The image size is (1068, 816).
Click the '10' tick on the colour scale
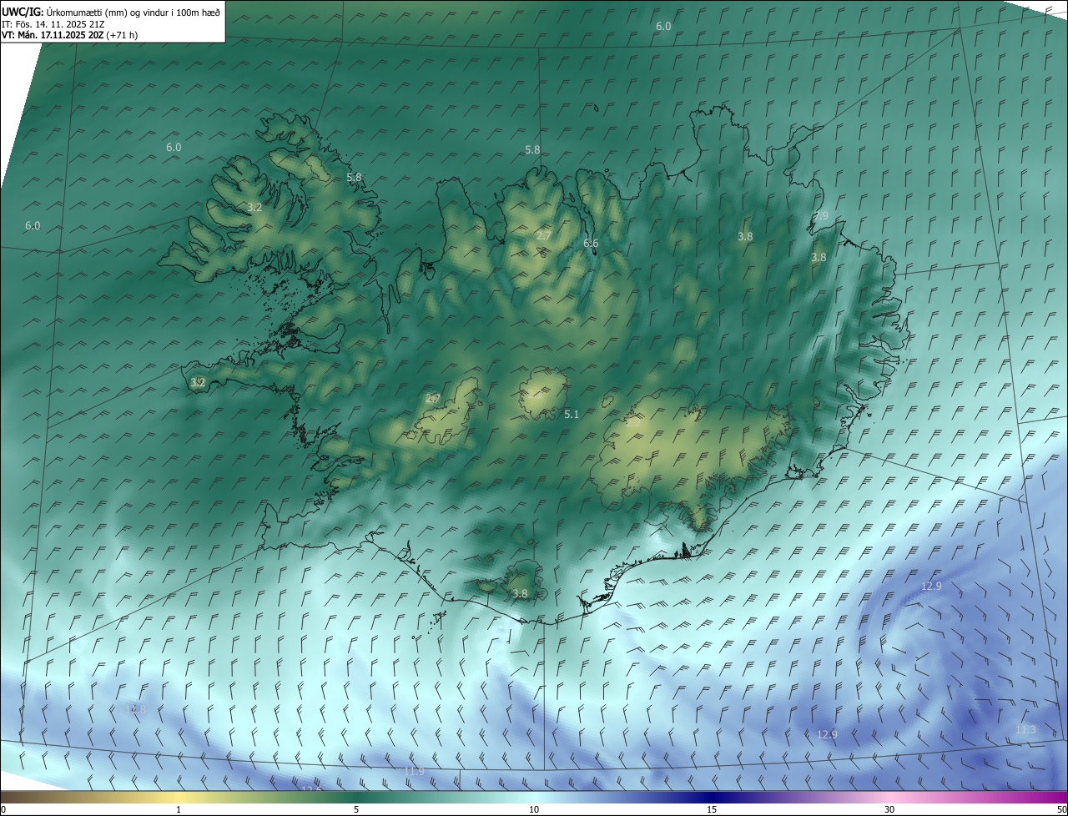coord(534,809)
